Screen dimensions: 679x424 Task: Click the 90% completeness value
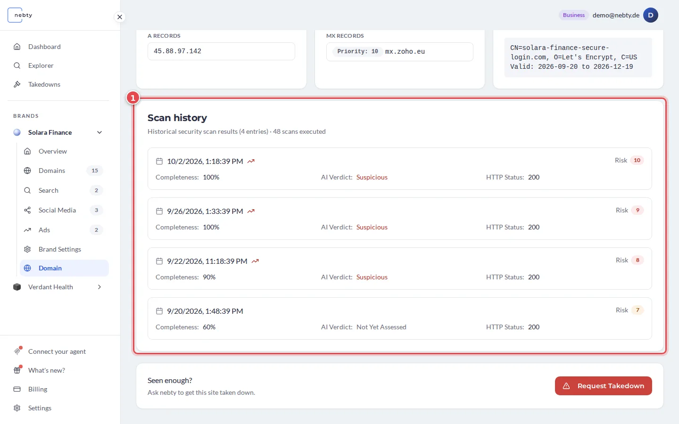coord(209,277)
